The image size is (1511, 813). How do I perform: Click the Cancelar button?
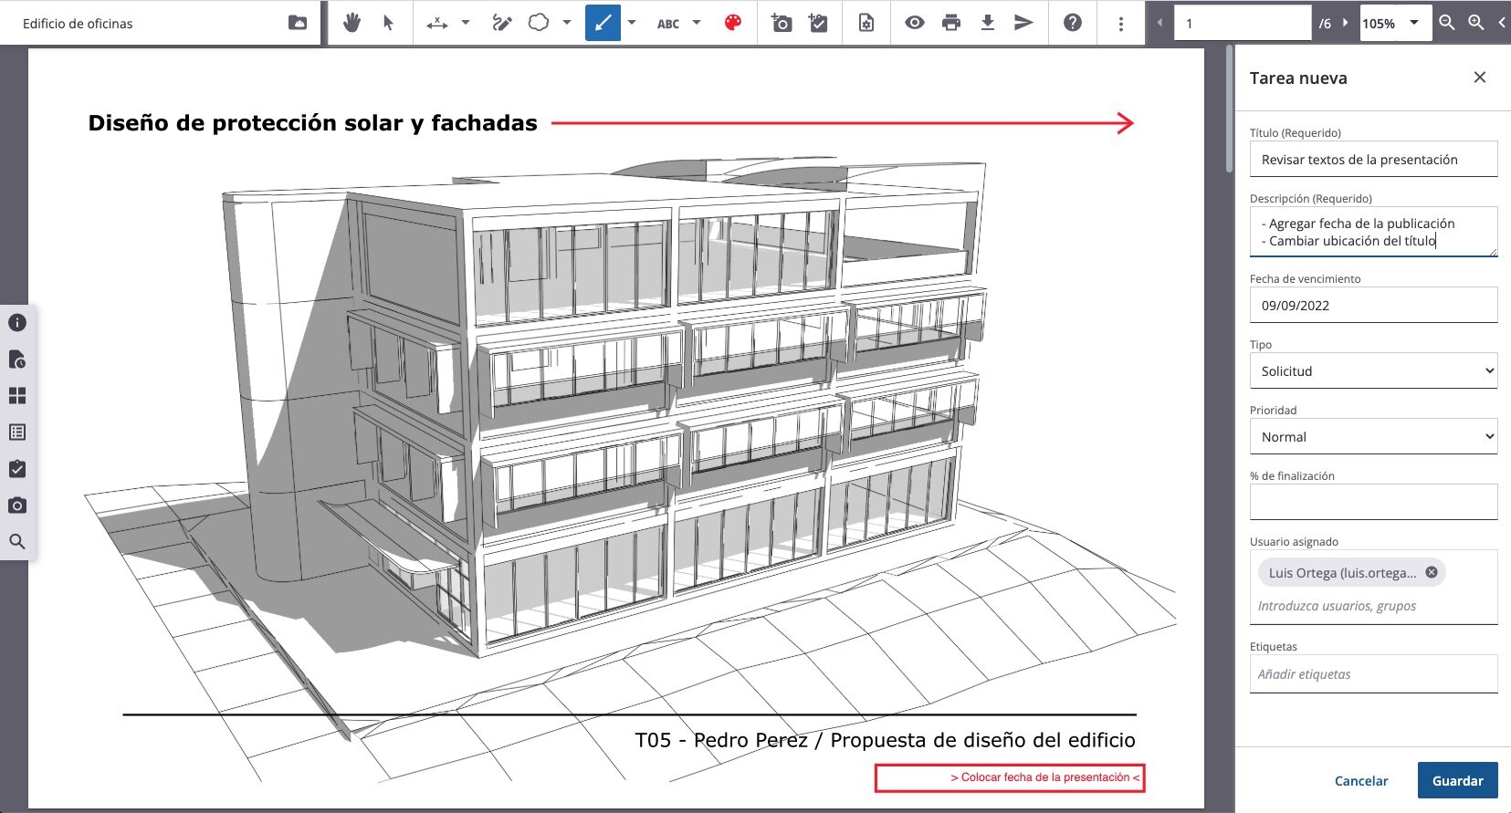tap(1361, 781)
